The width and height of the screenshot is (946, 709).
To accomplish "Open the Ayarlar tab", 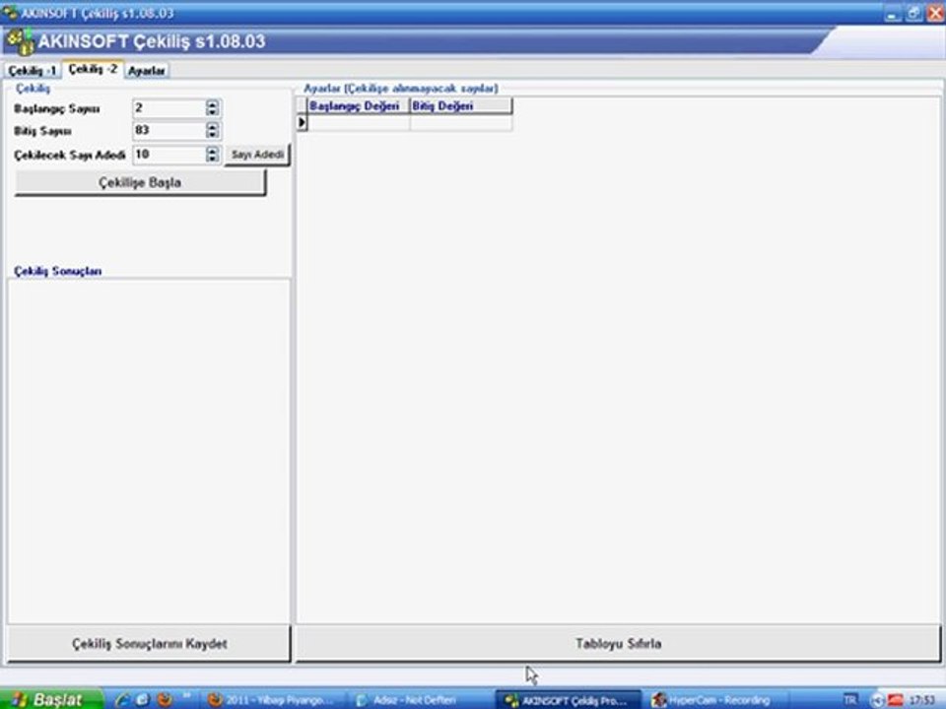I will [x=147, y=71].
